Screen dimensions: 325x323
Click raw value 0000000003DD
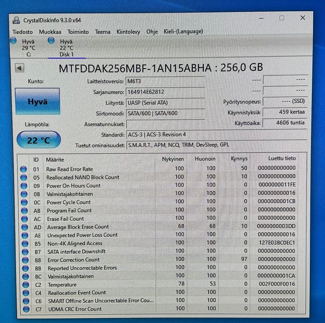coord(276,226)
